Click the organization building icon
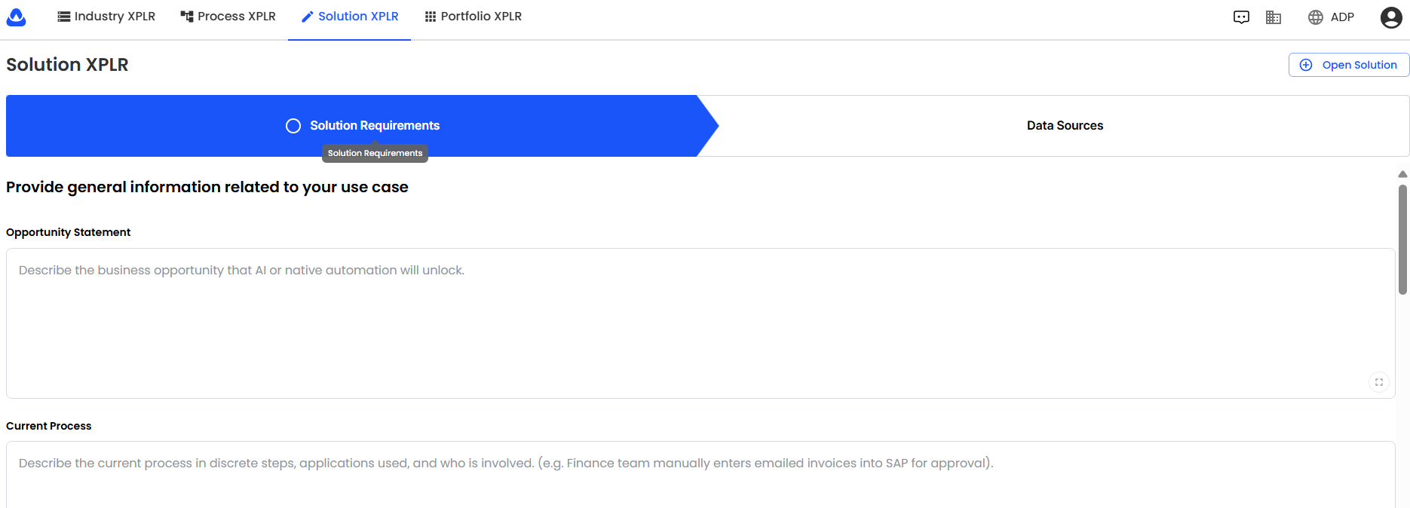 tap(1274, 17)
